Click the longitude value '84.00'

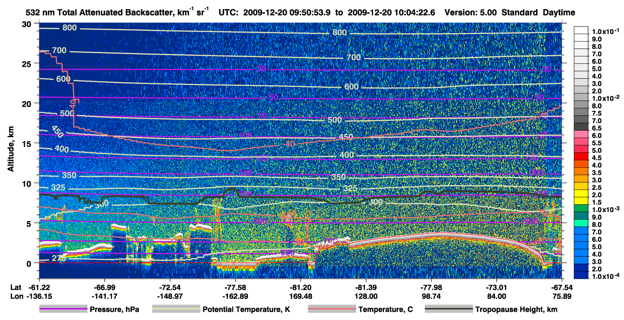pos(497,296)
